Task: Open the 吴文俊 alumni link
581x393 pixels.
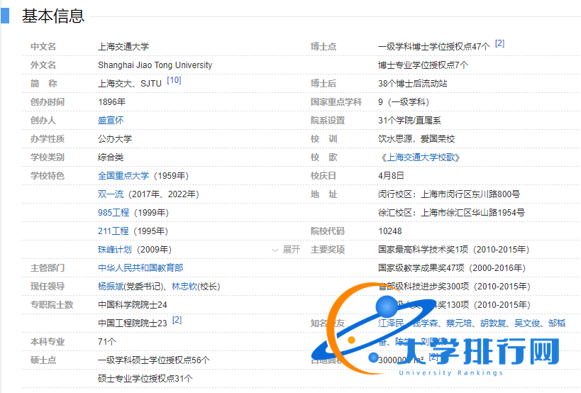Action: pyautogui.click(x=527, y=323)
